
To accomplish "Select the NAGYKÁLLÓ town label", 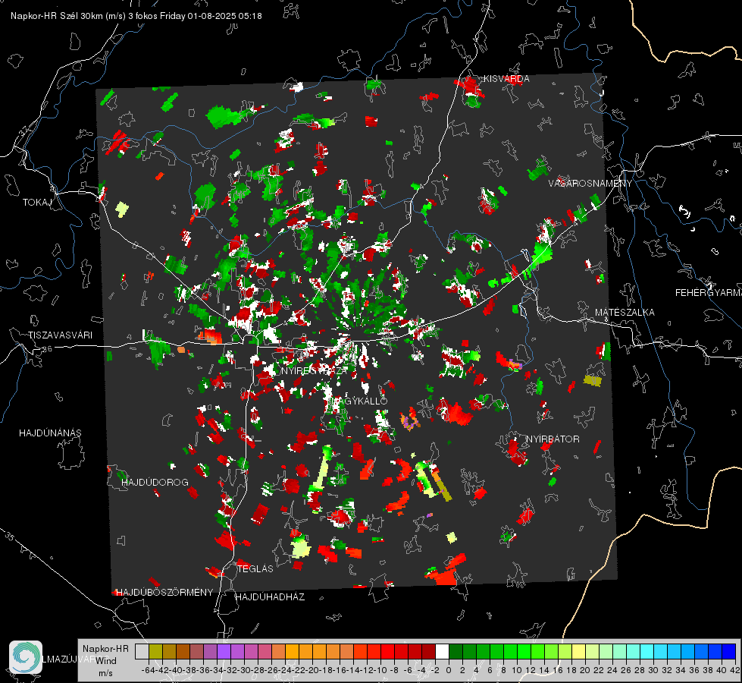I will tap(358, 401).
